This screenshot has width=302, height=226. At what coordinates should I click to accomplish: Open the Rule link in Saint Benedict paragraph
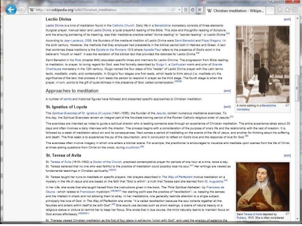[x=78, y=60]
